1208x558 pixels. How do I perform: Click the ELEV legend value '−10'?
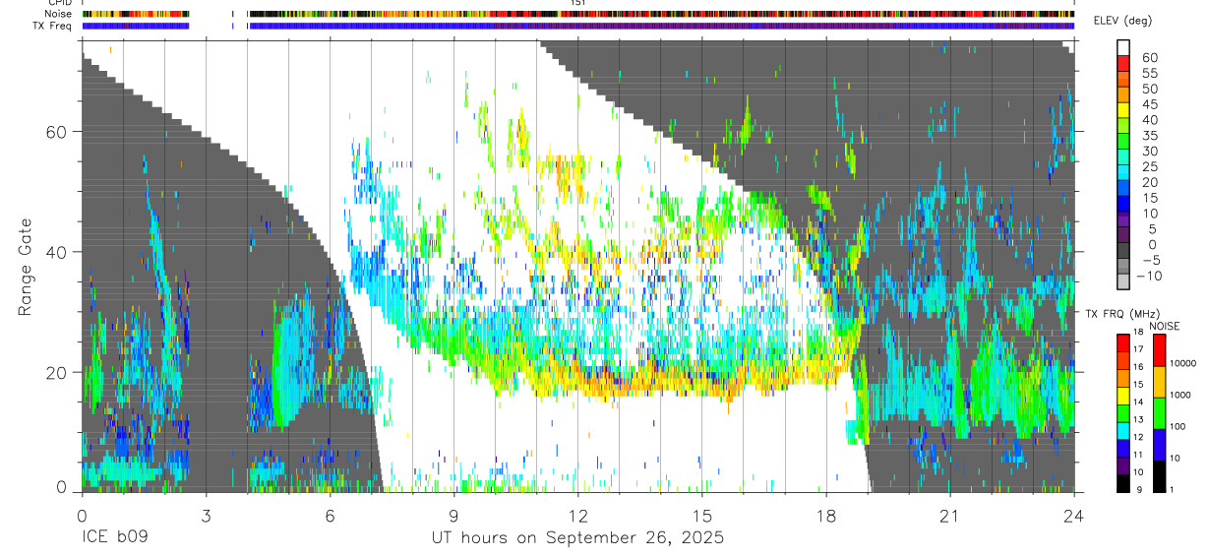[1147, 277]
